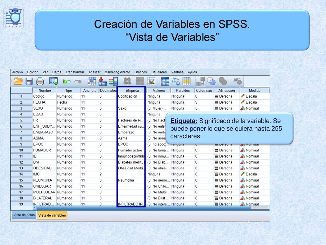Viewport: 326px width, 245px height.
Task: Open the Transformar menu
Action: point(75,72)
